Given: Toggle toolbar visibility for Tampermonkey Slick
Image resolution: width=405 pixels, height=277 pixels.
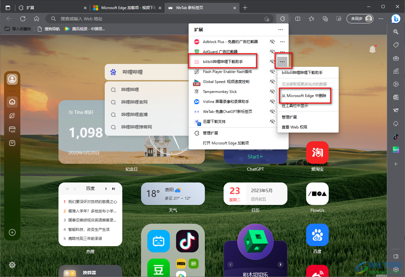Looking at the screenshot, I should tap(272, 92).
